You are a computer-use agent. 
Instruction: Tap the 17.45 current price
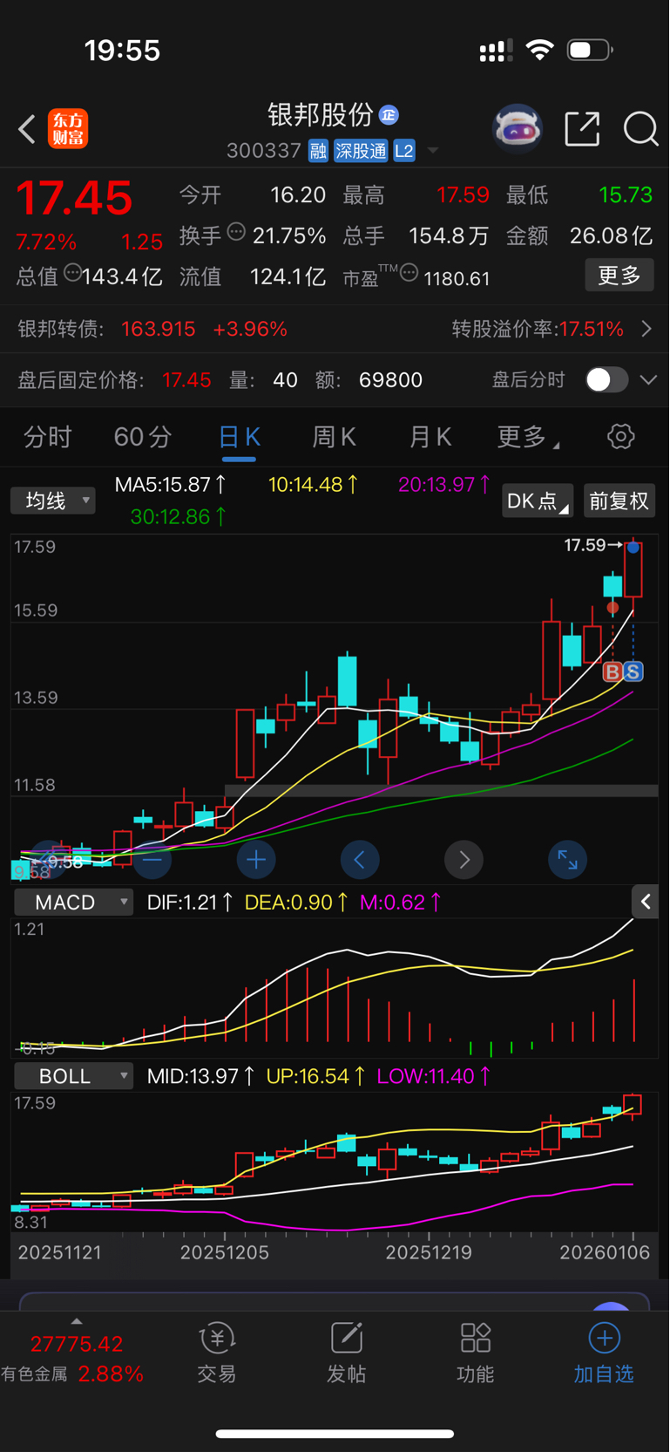click(x=74, y=198)
